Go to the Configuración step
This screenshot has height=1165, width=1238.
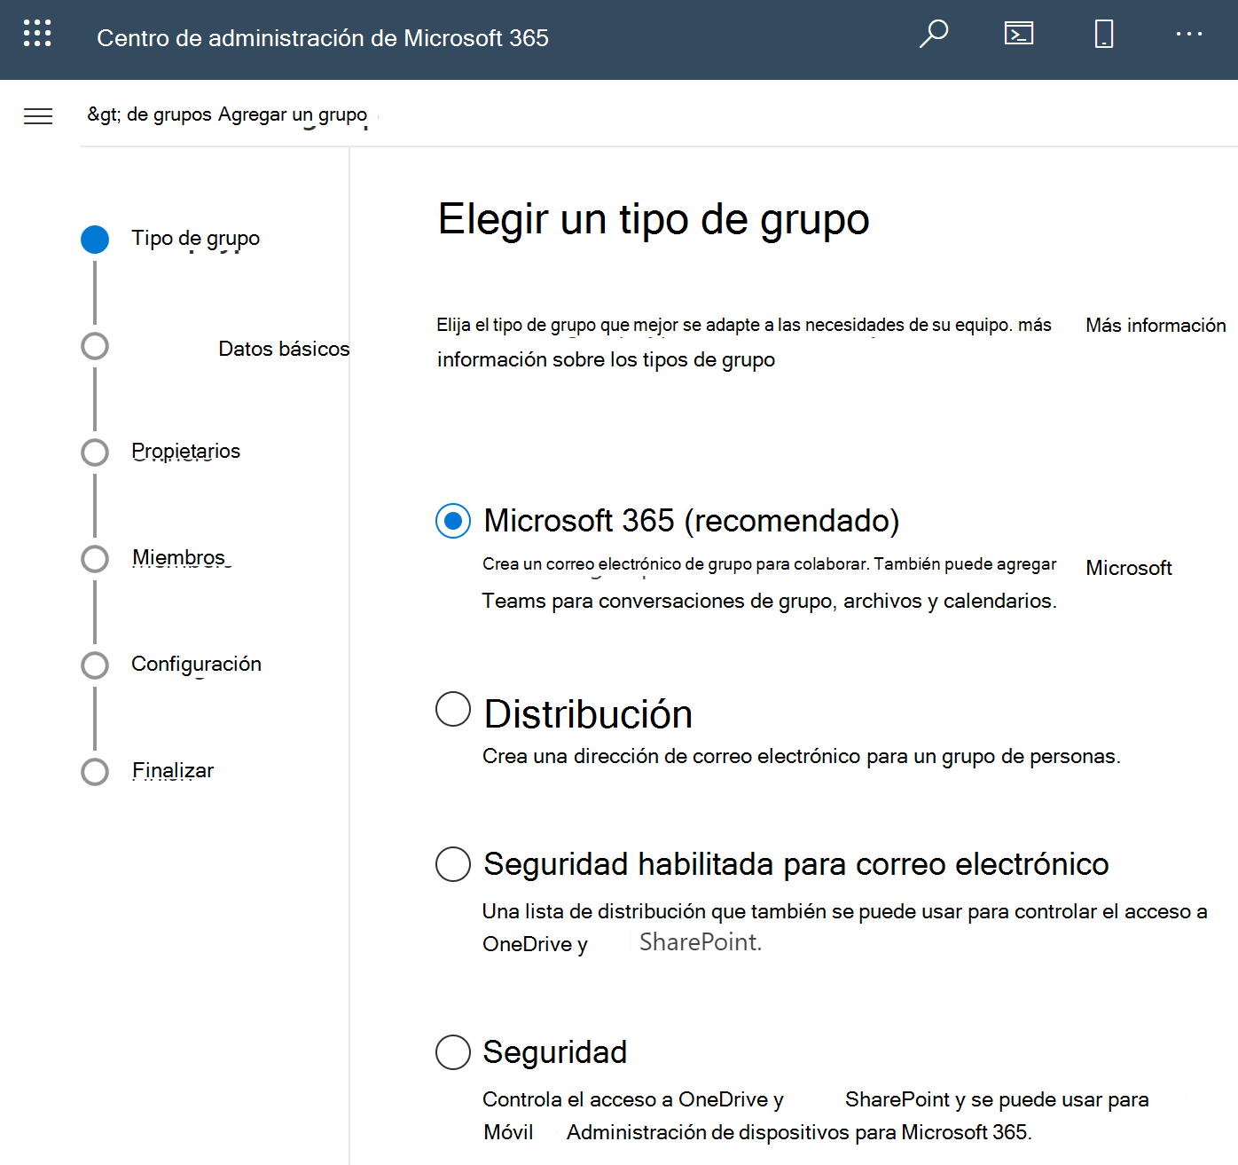[196, 664]
